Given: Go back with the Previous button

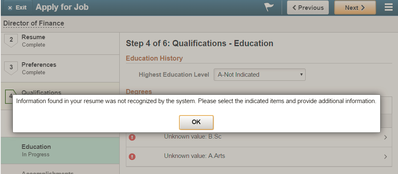Looking at the screenshot, I should click(x=308, y=7).
